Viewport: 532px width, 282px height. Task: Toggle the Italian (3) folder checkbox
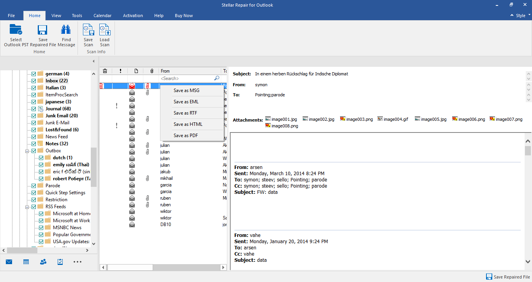[33, 88]
